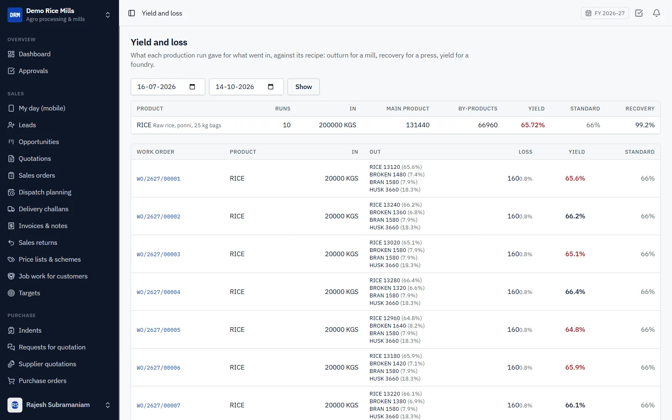The width and height of the screenshot is (672, 420).
Task: Click 'BROKEN 1640 (8.2%)' output line
Action: pos(397,326)
